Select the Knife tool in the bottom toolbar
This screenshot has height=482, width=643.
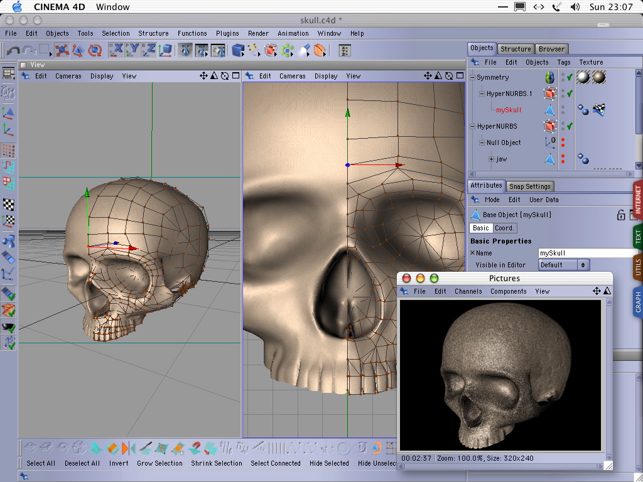pos(146,448)
